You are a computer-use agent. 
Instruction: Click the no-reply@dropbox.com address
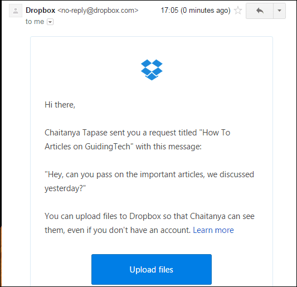click(98, 11)
